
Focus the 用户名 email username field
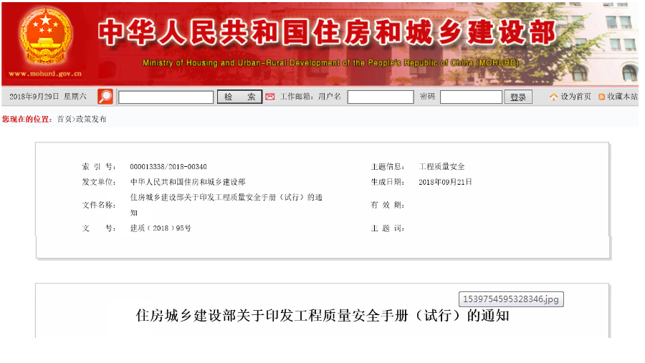[381, 97]
